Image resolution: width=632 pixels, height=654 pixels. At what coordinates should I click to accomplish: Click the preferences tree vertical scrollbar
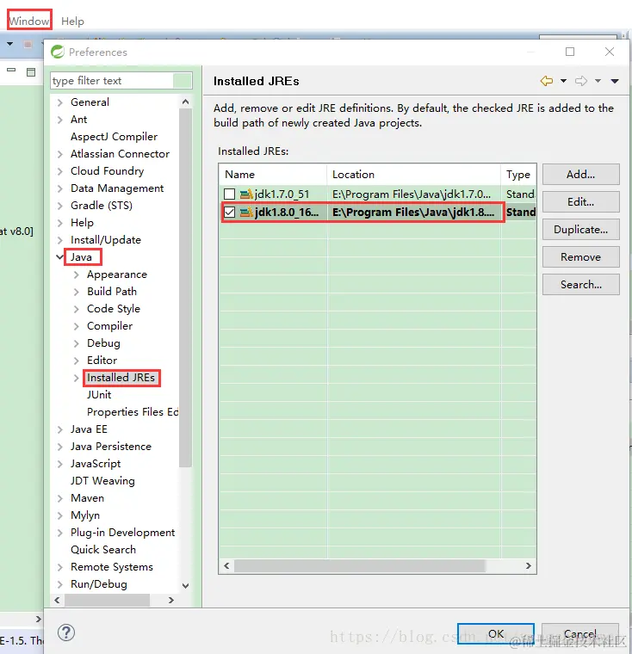coord(185,287)
